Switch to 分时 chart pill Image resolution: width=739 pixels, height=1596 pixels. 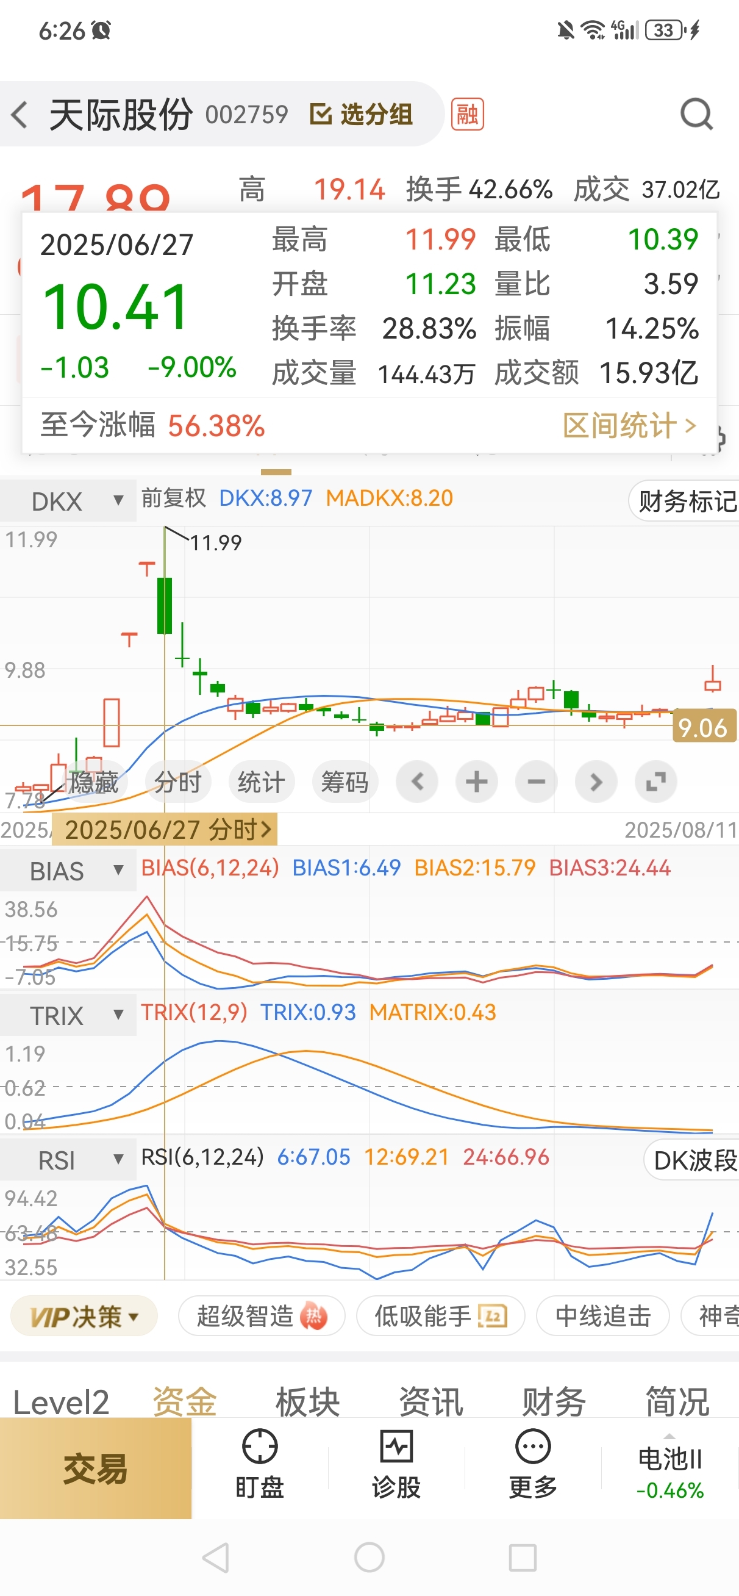[178, 782]
